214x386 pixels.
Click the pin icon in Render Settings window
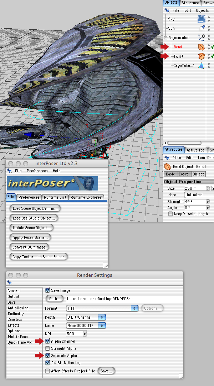9,283
